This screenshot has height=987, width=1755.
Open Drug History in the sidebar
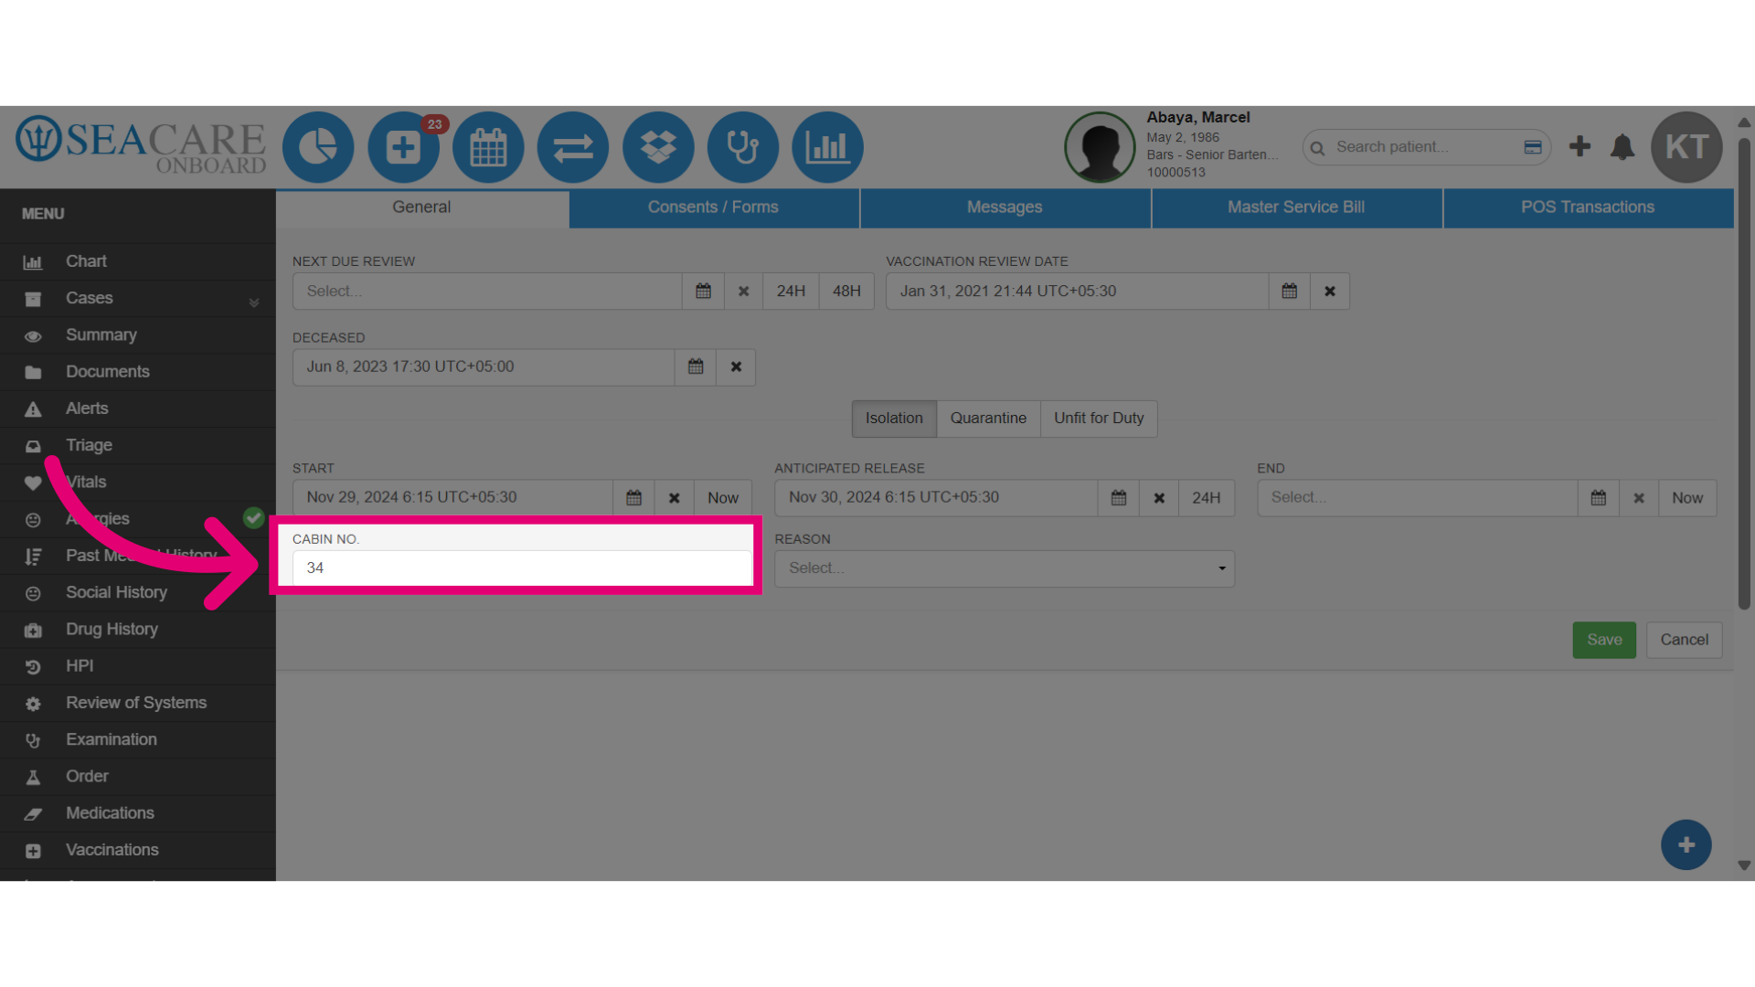(137, 630)
